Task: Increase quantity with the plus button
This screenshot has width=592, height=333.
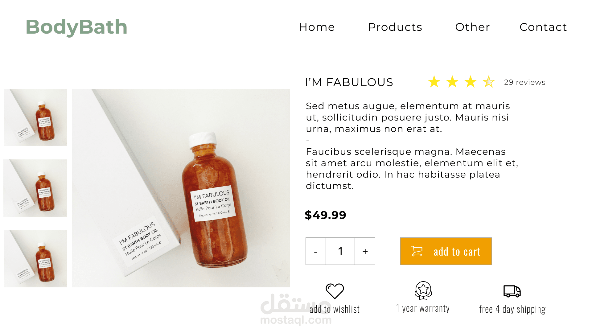Action: pyautogui.click(x=365, y=251)
